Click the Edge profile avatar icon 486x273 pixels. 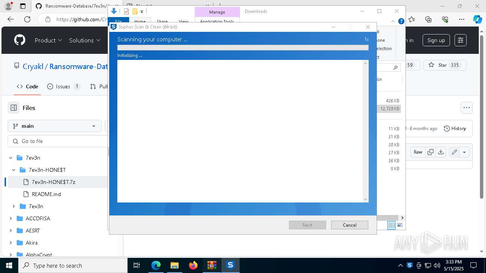click(x=8, y=6)
